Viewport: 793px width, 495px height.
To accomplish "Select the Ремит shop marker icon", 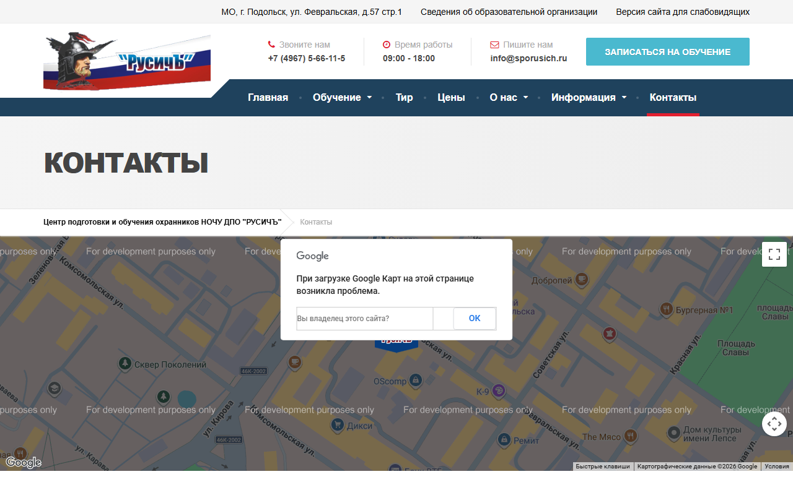I will click(504, 440).
